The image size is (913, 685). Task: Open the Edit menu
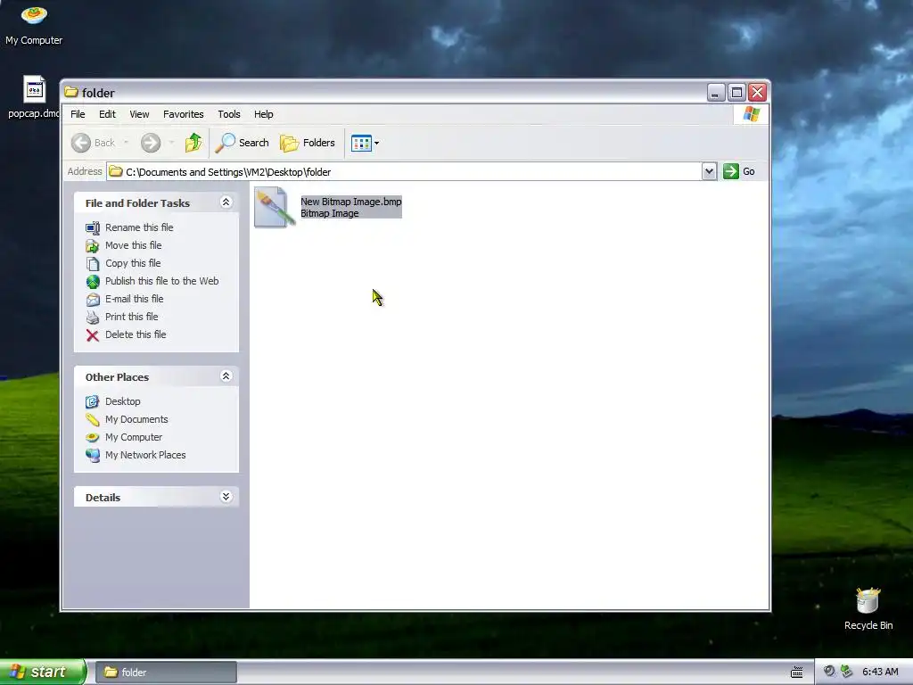pos(107,114)
